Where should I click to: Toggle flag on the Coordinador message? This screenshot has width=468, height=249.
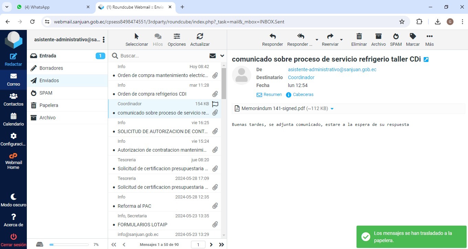pyautogui.click(x=215, y=104)
